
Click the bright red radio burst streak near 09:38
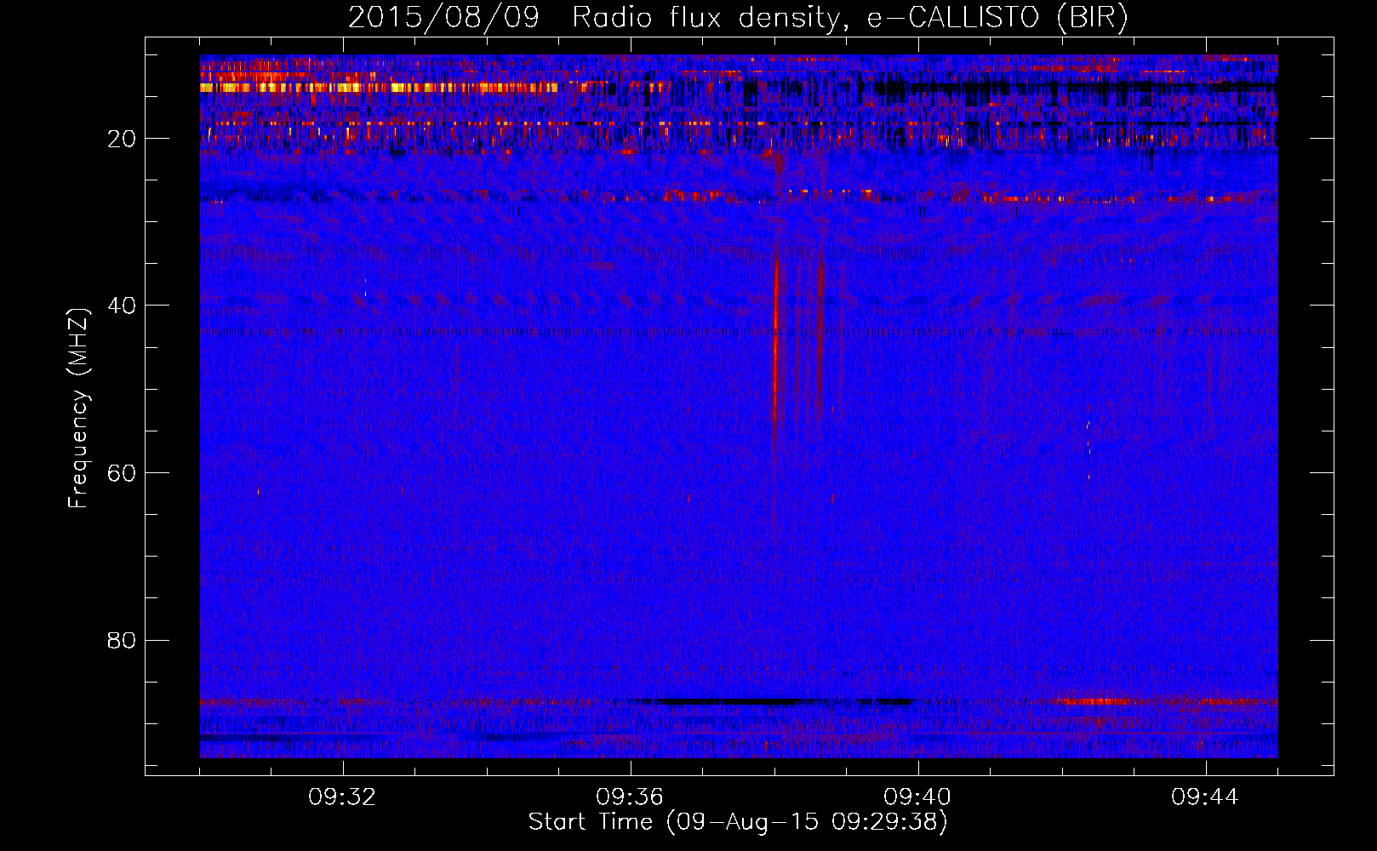point(776,340)
